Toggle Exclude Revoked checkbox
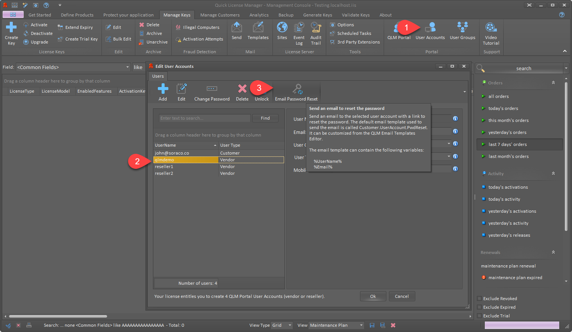This screenshot has height=332, width=572. [480, 299]
